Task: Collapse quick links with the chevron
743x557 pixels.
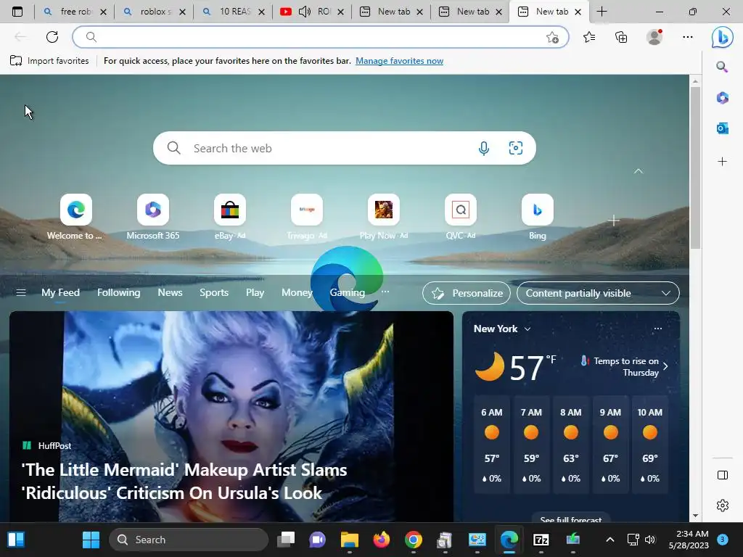Action: 639,171
